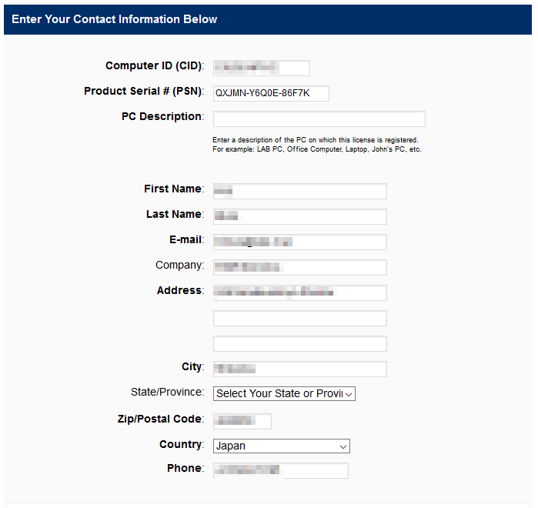Click the Computer ID (CID) input field

click(x=261, y=68)
